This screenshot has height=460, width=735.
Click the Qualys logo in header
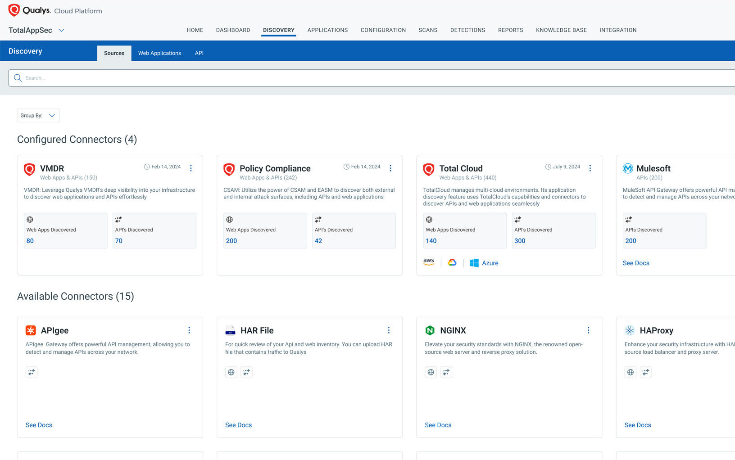point(14,10)
